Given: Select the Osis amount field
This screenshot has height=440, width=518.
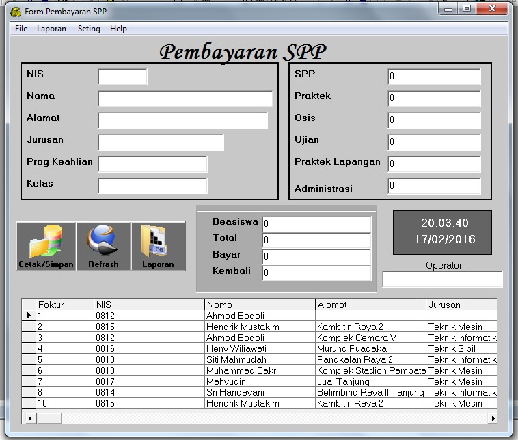Looking at the screenshot, I should [x=434, y=120].
